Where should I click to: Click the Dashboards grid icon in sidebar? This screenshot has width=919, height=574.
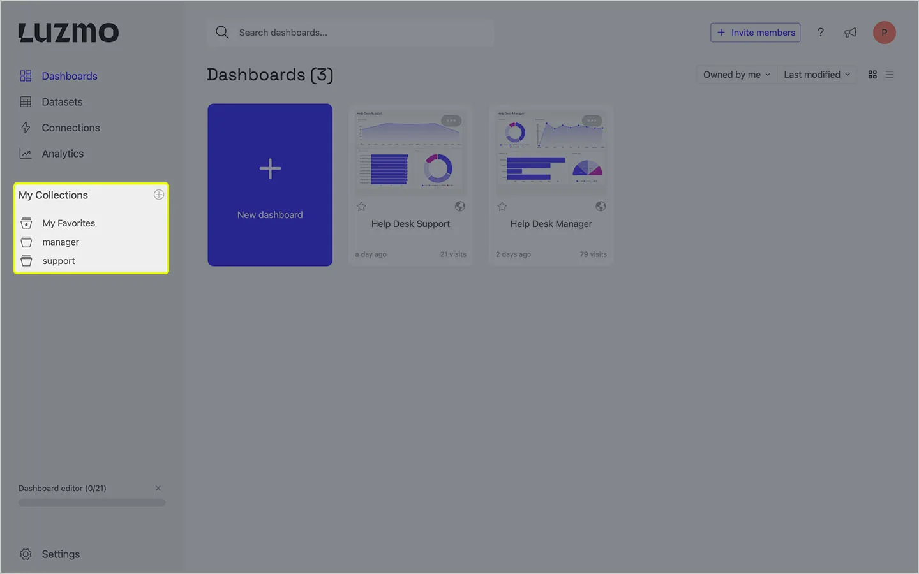26,76
